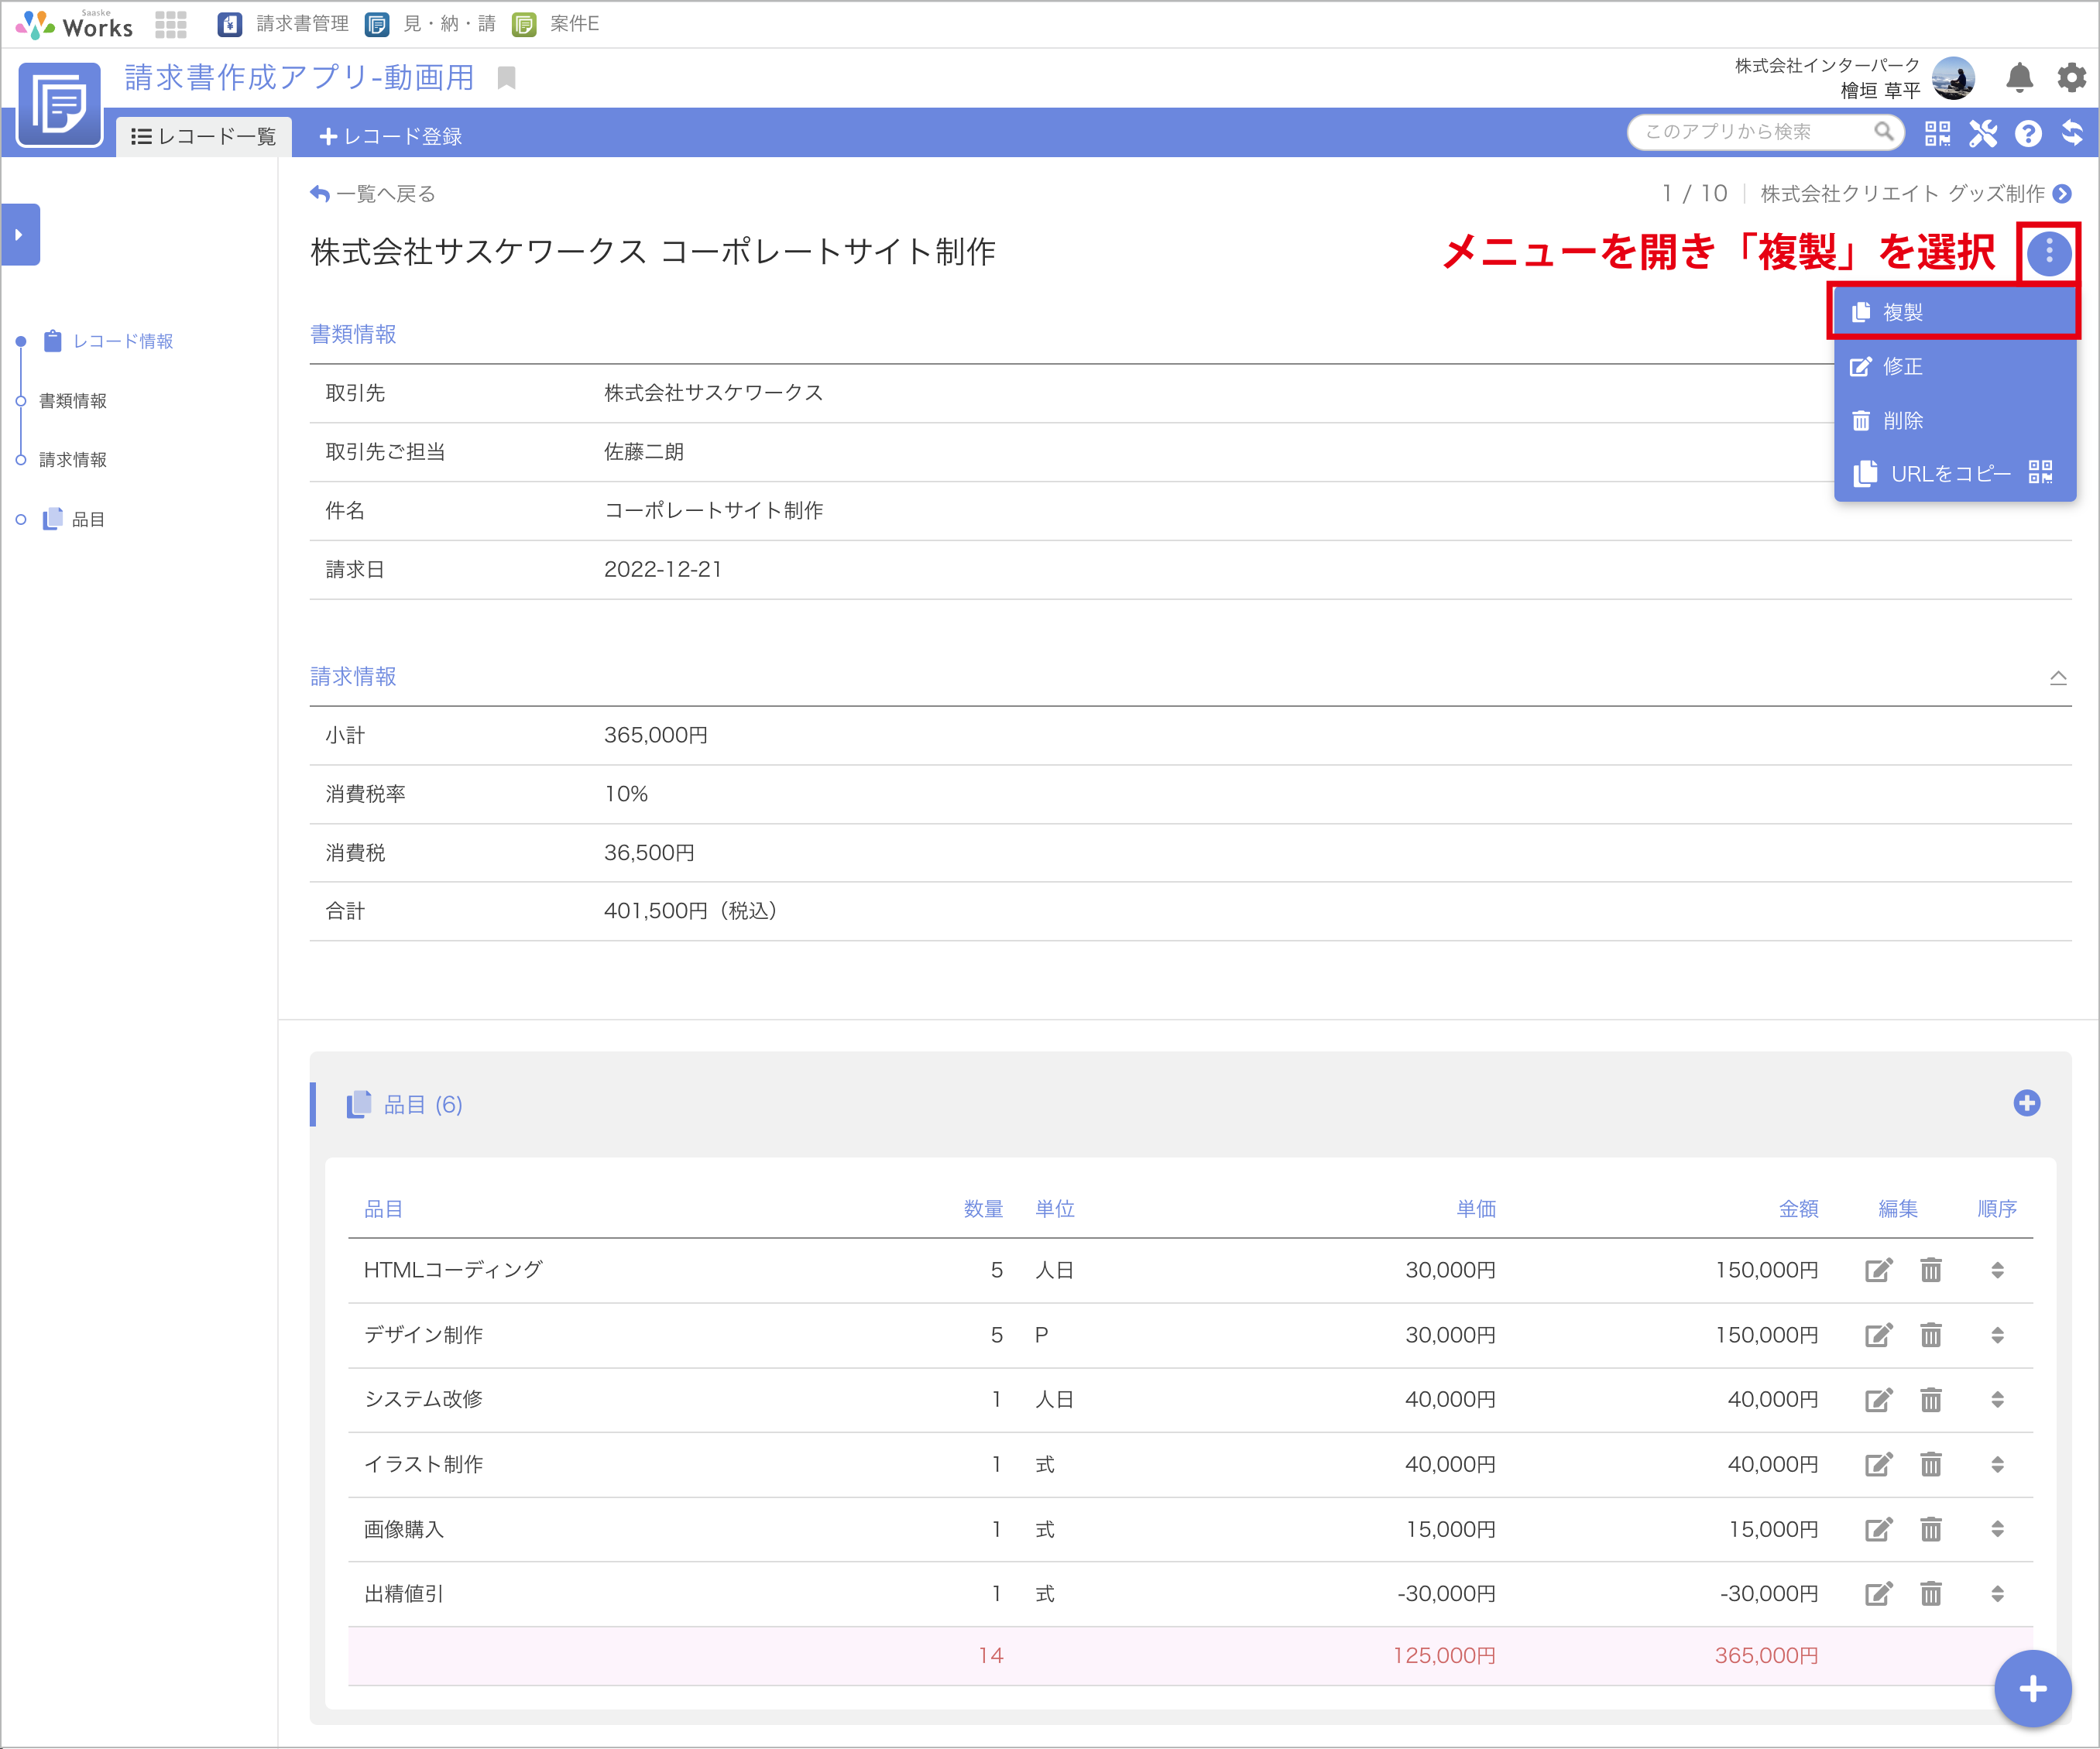Edit the HTMLコーディング row
The height and width of the screenshot is (1749, 2100).
(1879, 1270)
